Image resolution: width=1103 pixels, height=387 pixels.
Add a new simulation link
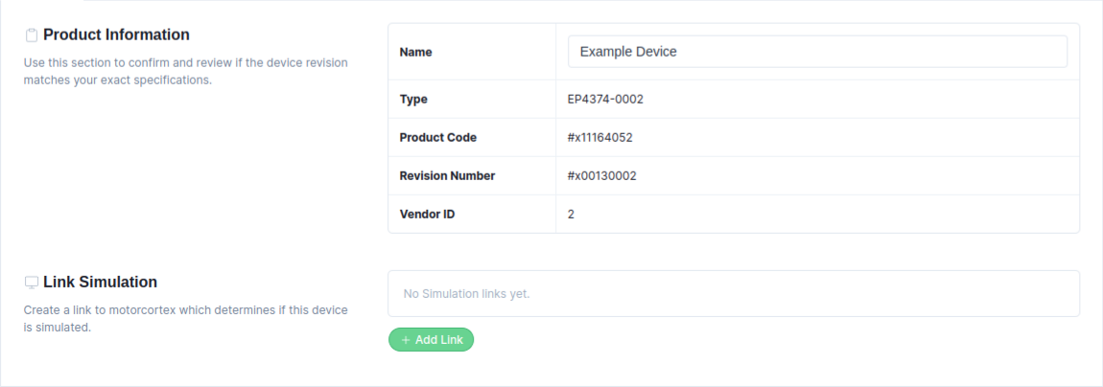point(432,340)
